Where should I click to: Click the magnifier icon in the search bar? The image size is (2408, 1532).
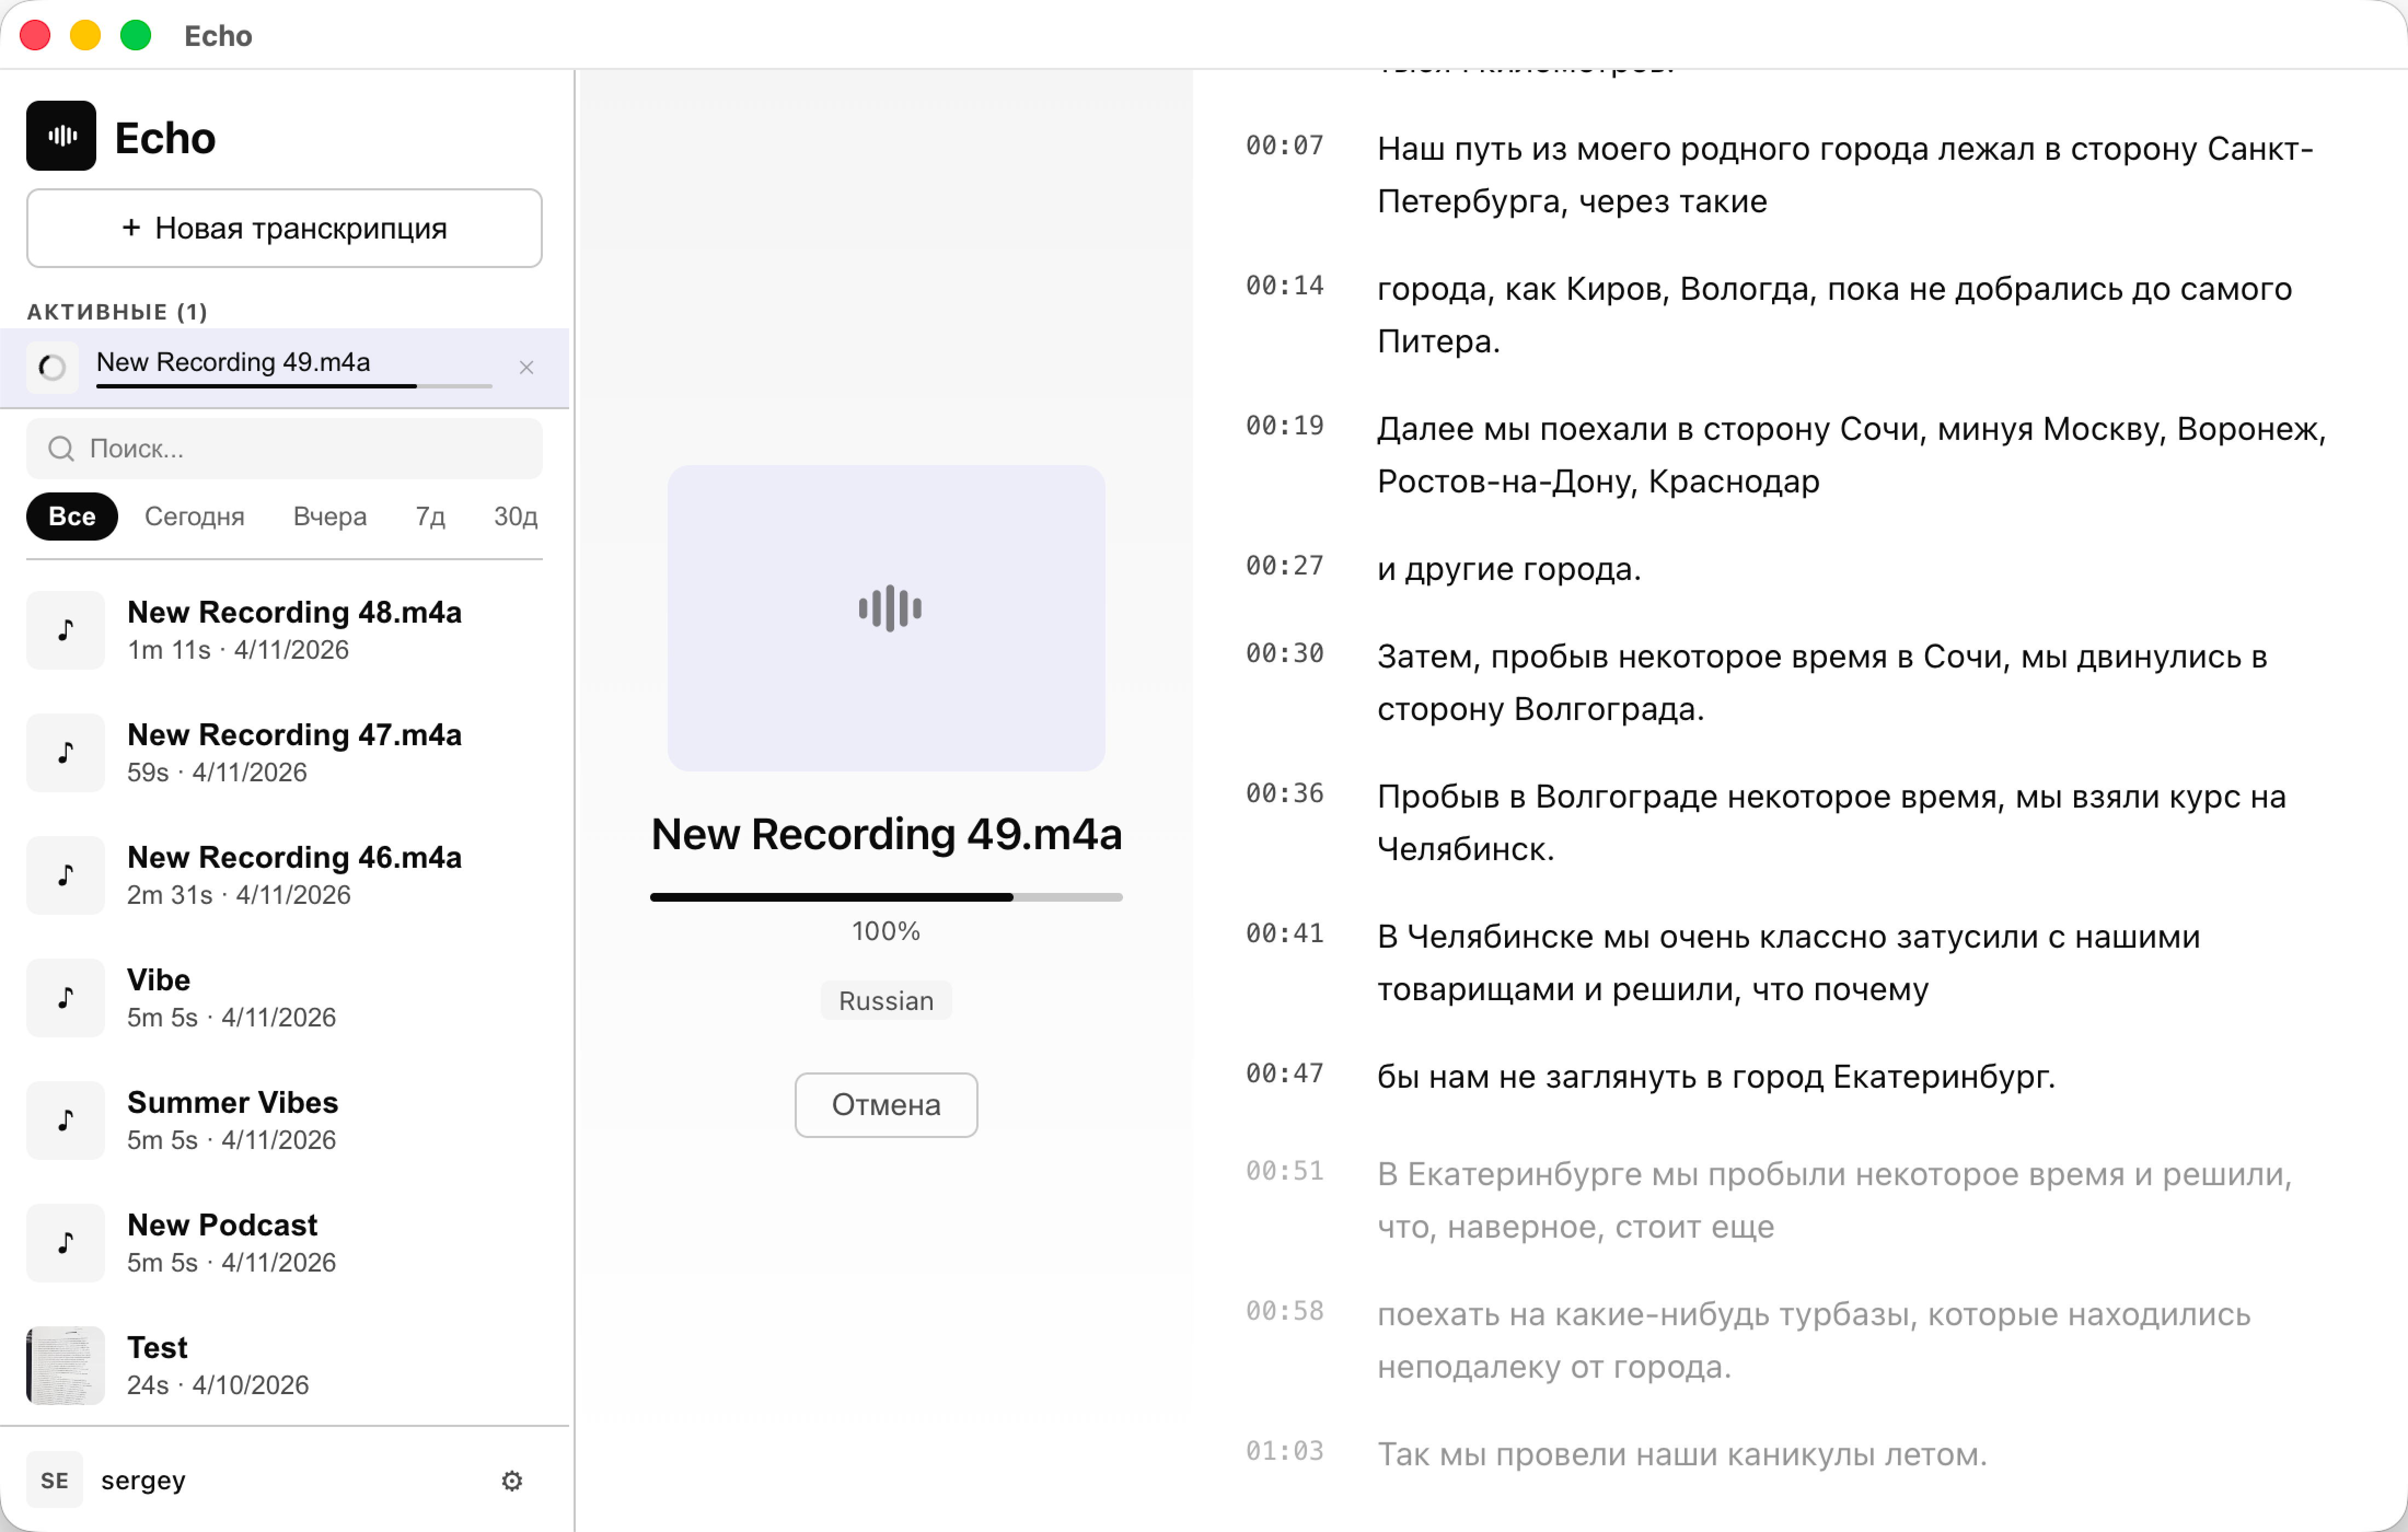(x=61, y=448)
